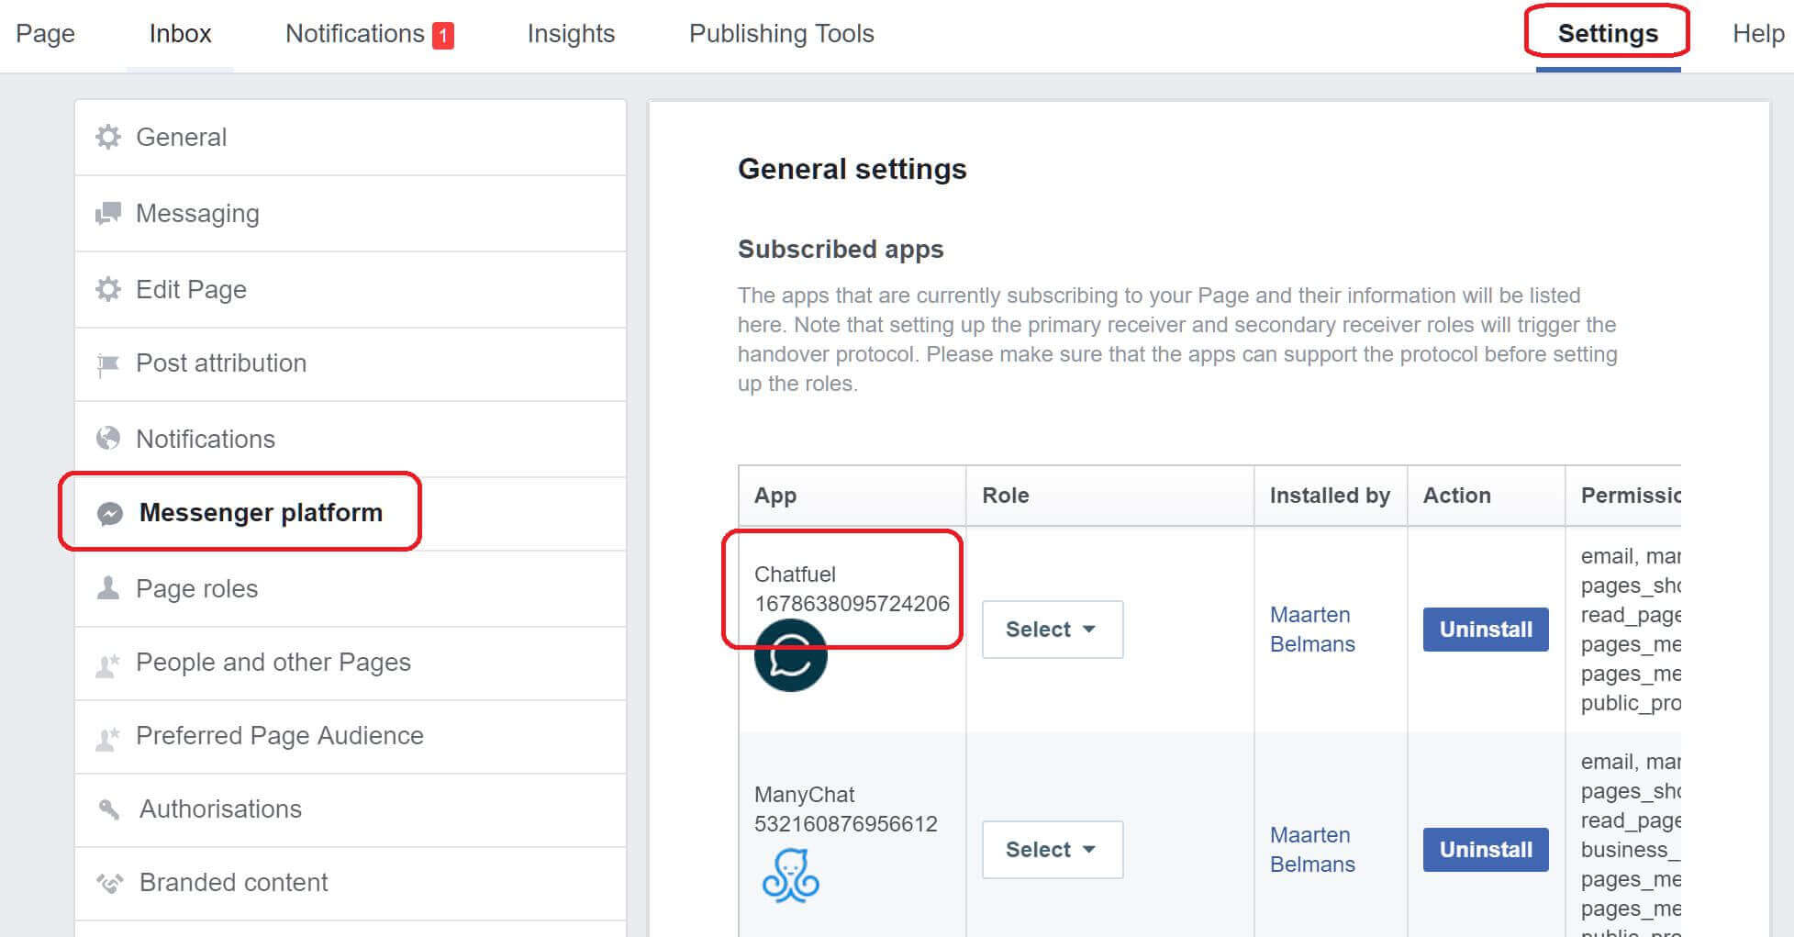Click the Page roles person icon
Screen dimensions: 1794x937
click(x=108, y=588)
